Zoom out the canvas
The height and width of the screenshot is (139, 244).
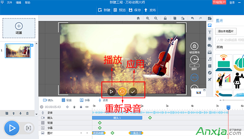[x=156, y=18]
